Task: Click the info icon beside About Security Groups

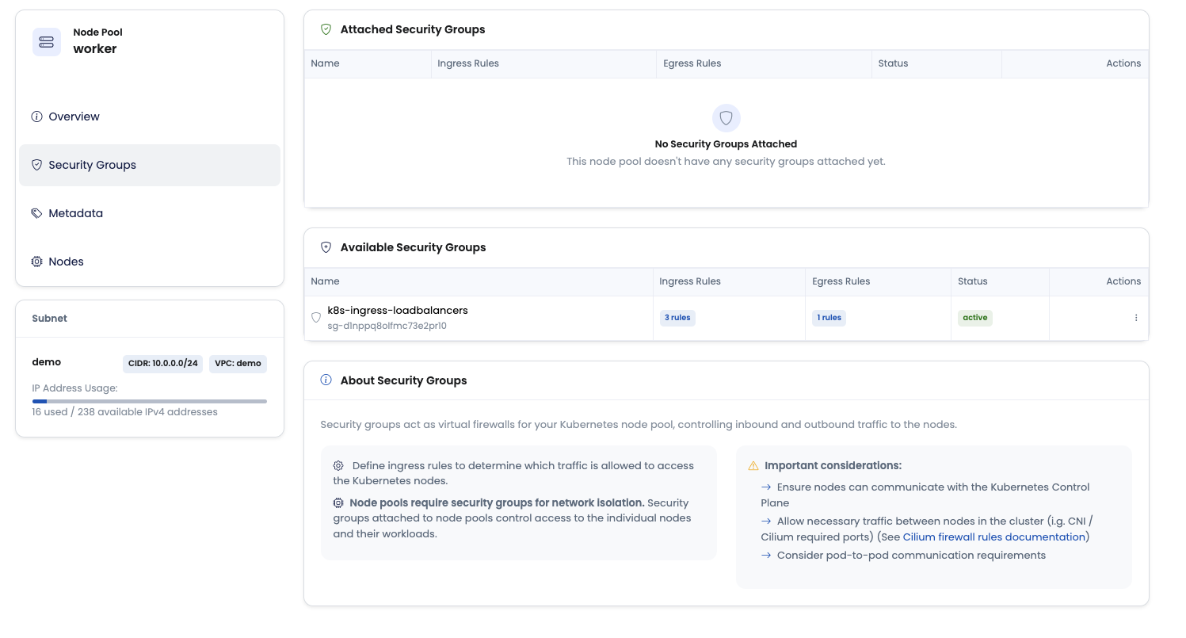Action: 326,380
